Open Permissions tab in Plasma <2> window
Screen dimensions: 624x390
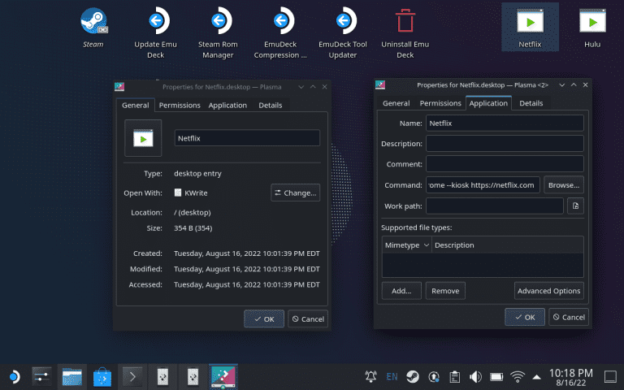pyautogui.click(x=440, y=103)
